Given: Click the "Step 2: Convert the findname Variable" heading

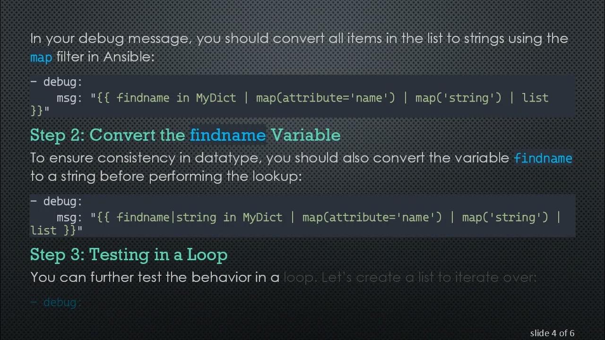Looking at the screenshot, I should tap(185, 135).
